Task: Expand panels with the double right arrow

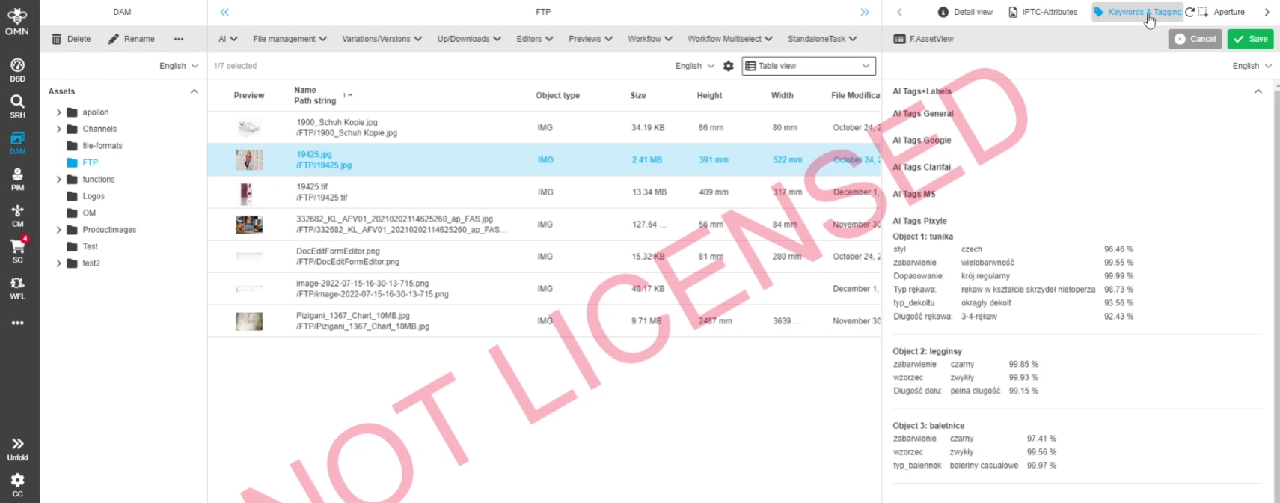Action: click(x=865, y=12)
